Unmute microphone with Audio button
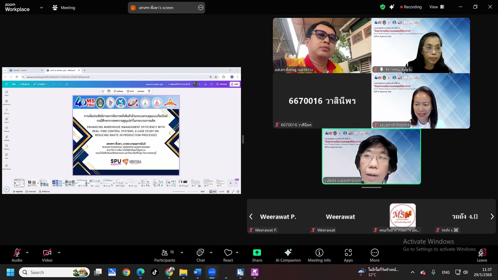This screenshot has width=498, height=280. click(x=17, y=255)
